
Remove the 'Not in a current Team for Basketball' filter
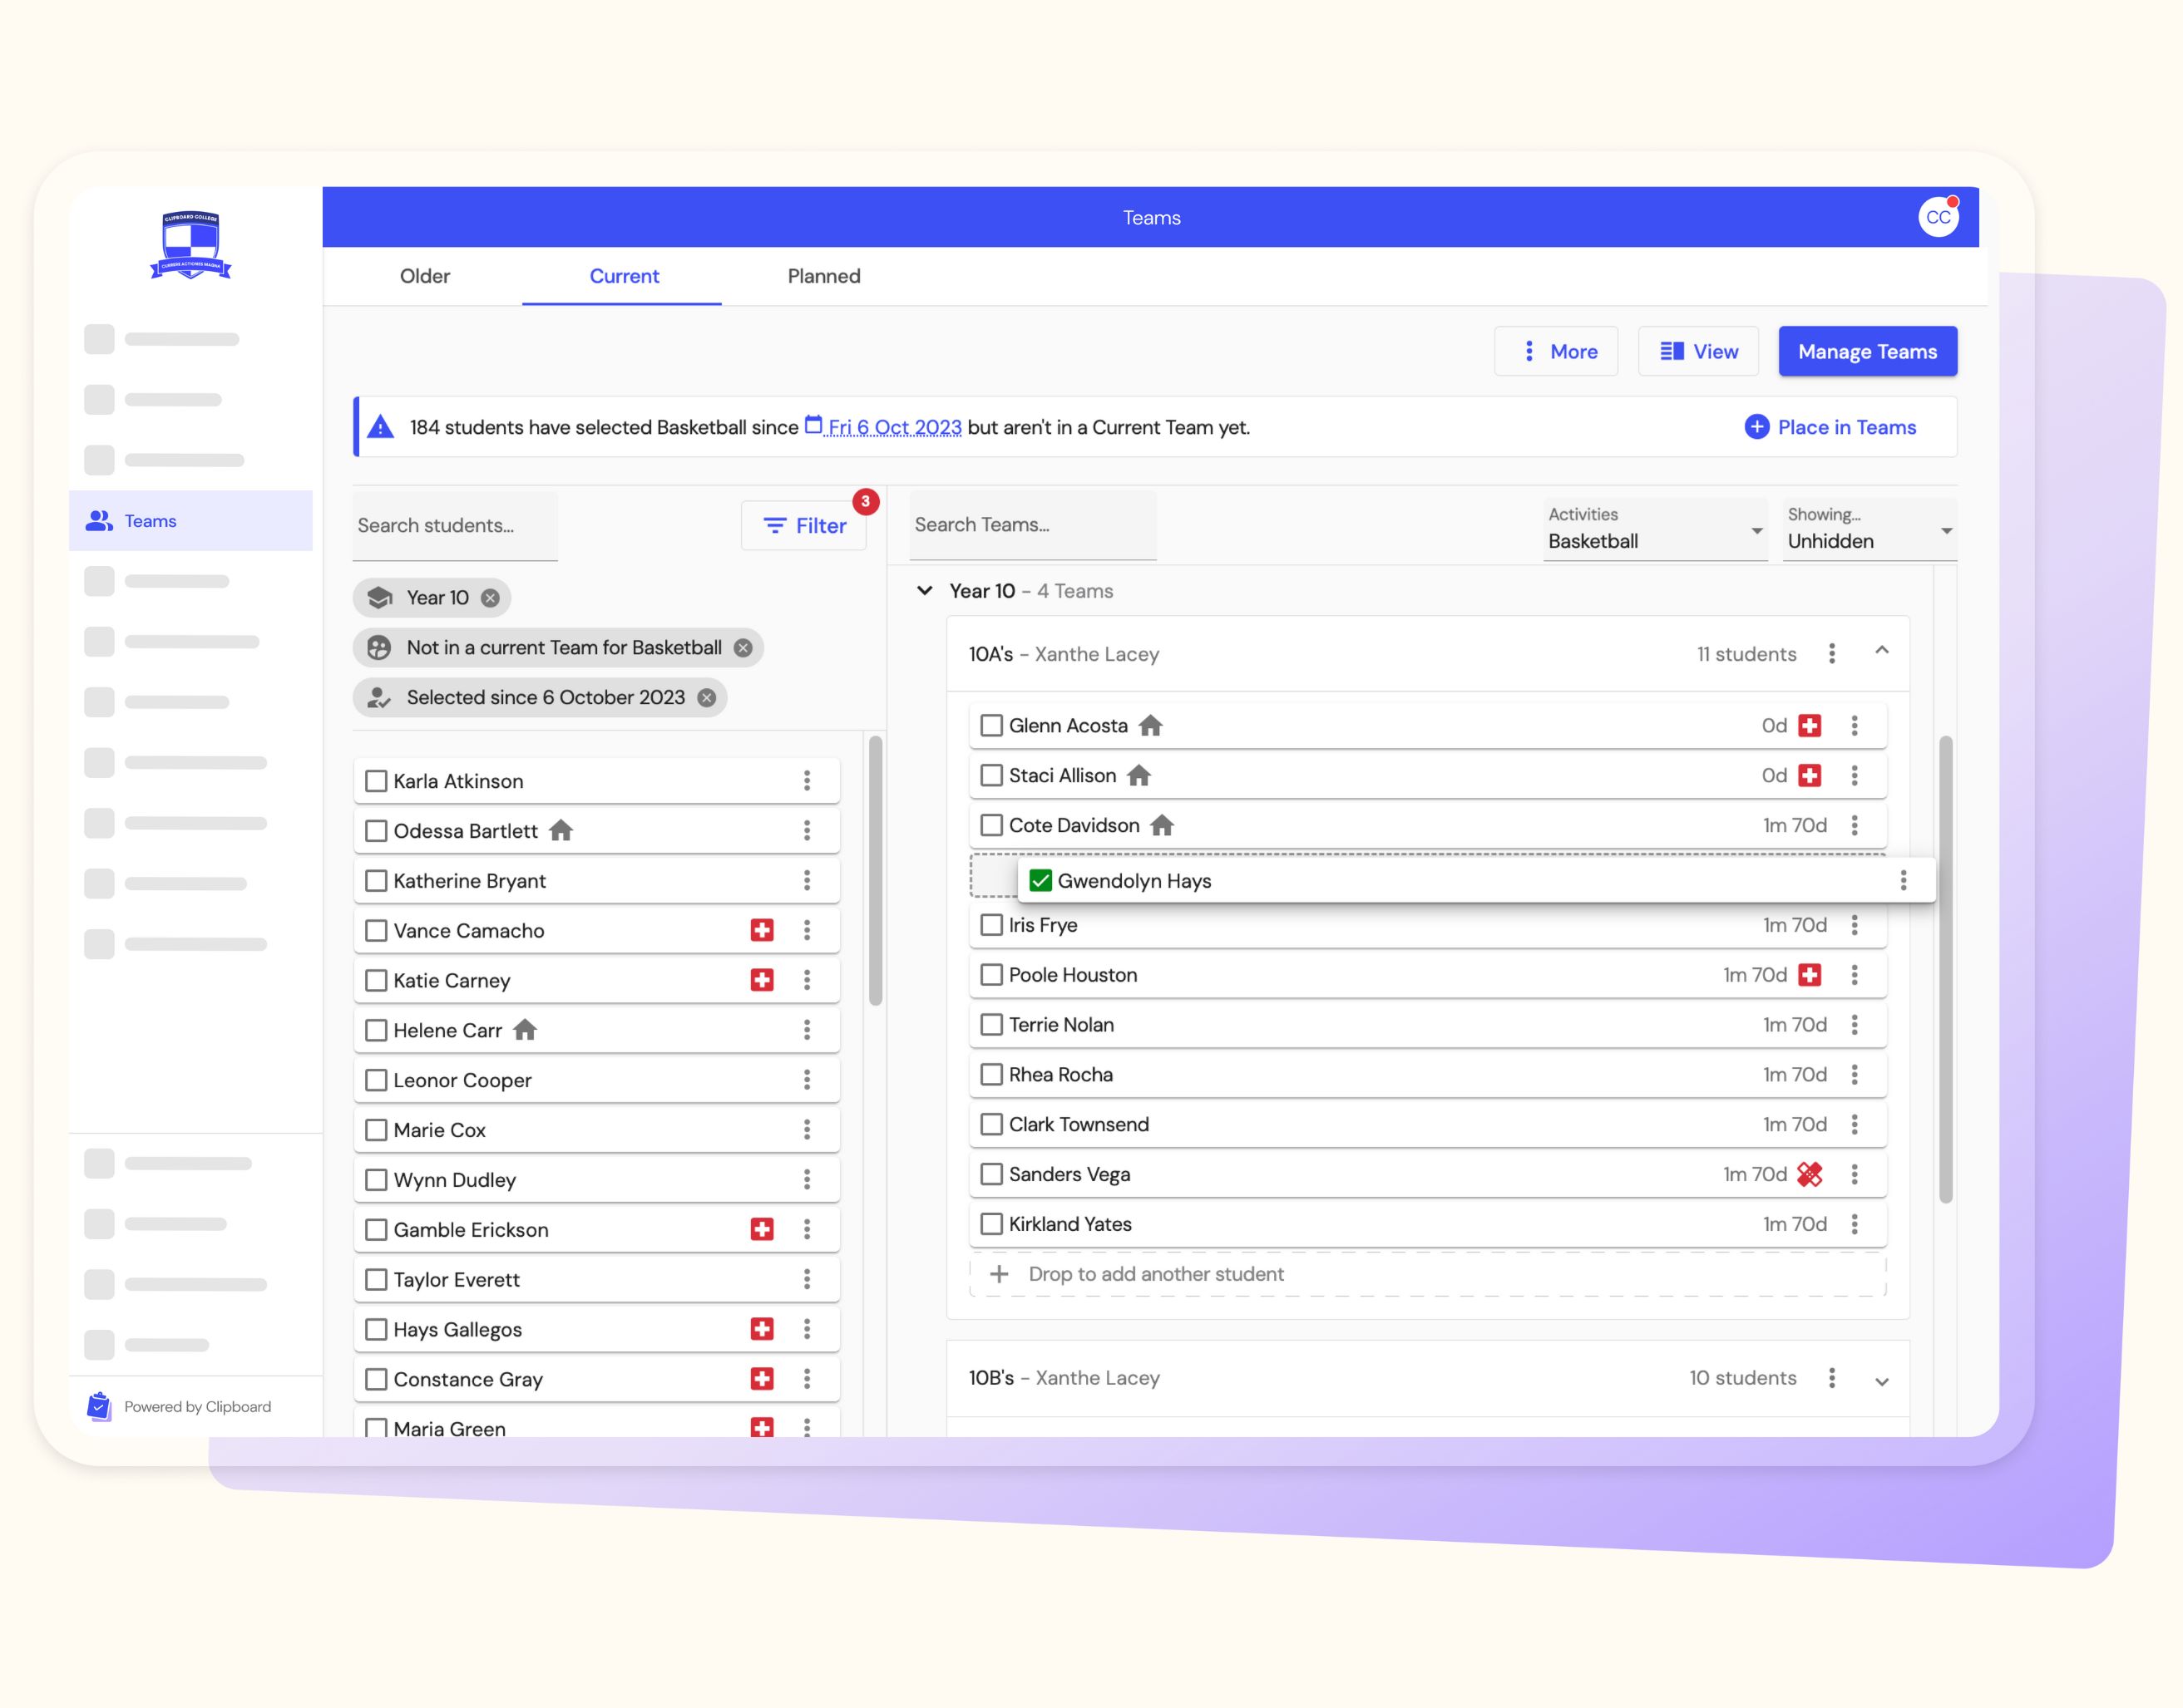(x=743, y=647)
